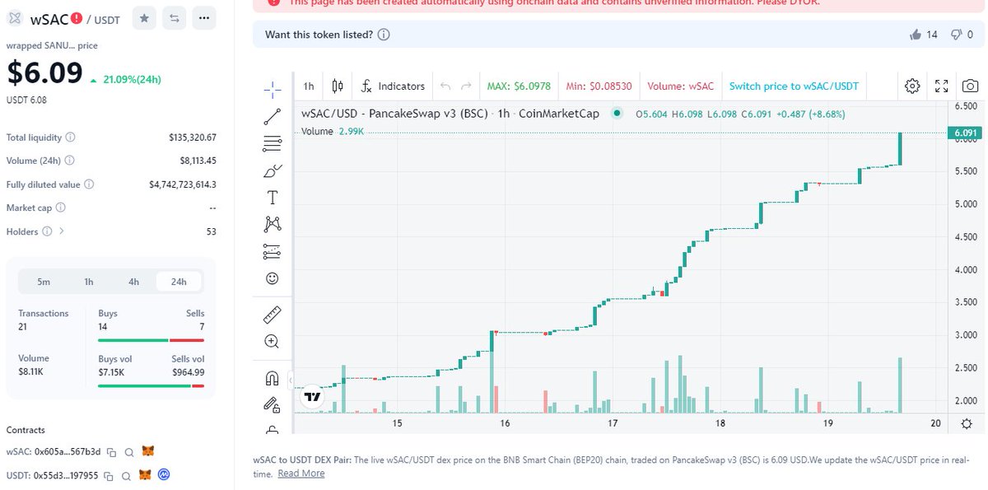Search the USDT contract address

click(126, 476)
